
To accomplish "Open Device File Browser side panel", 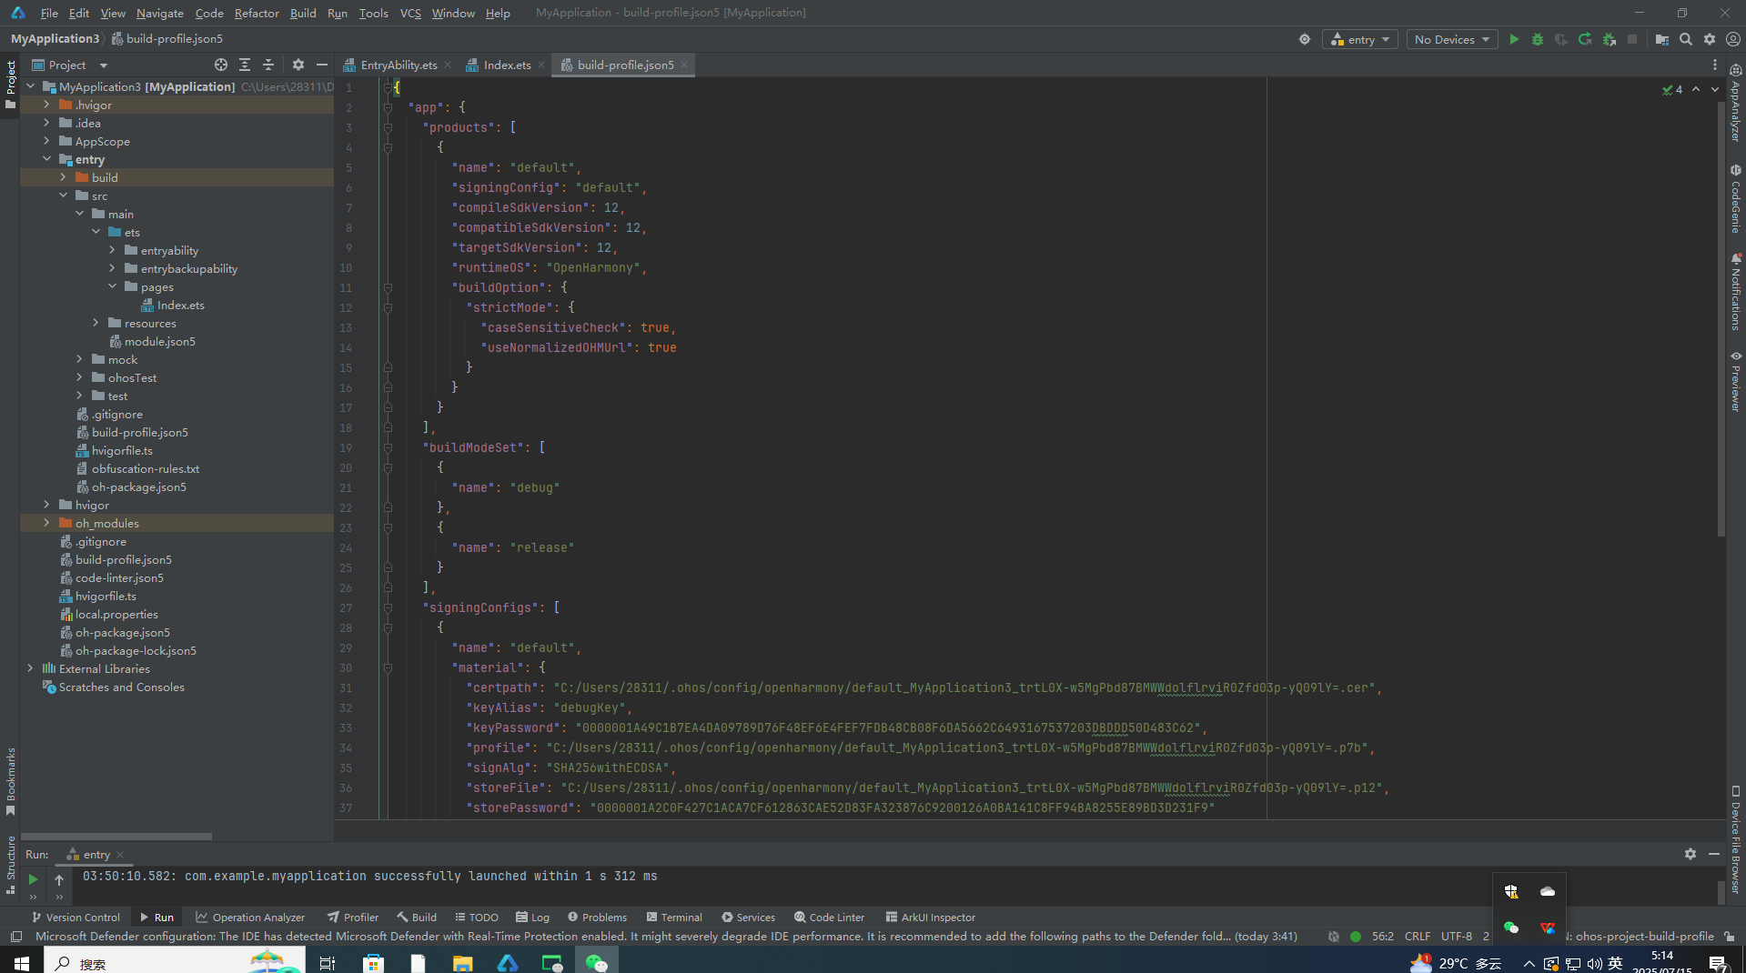I will click(x=1736, y=839).
